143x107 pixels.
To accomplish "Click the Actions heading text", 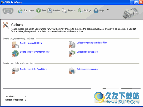I will point(17,25).
